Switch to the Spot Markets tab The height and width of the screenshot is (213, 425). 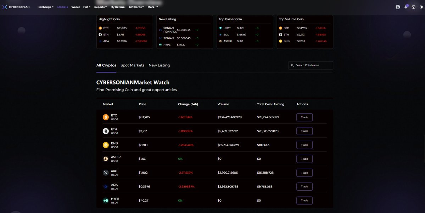coord(132,65)
